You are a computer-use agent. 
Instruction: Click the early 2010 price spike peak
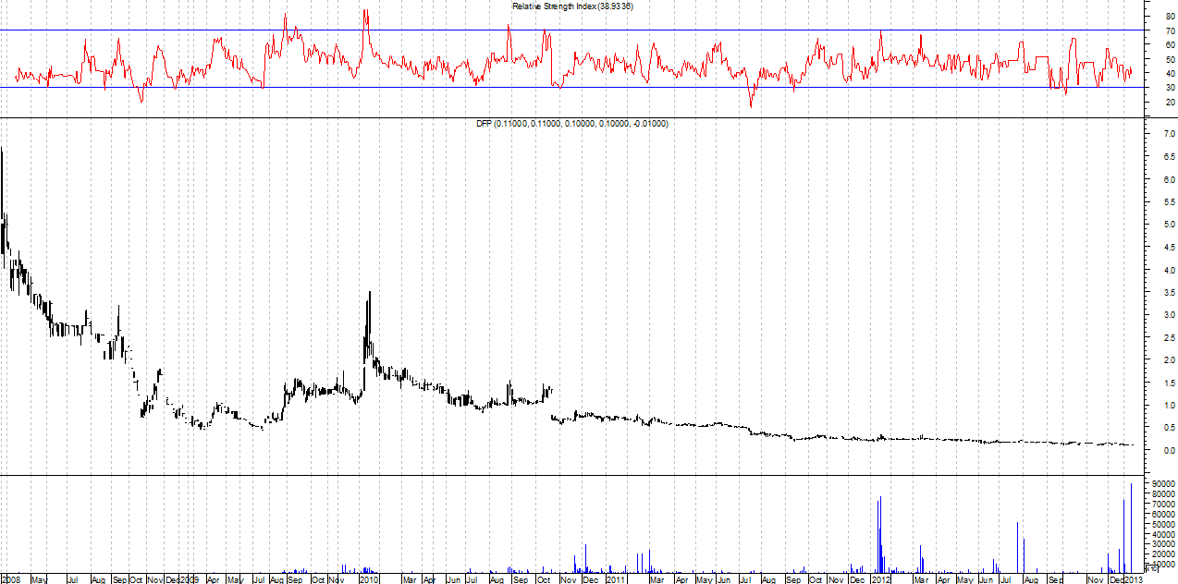click(x=370, y=294)
